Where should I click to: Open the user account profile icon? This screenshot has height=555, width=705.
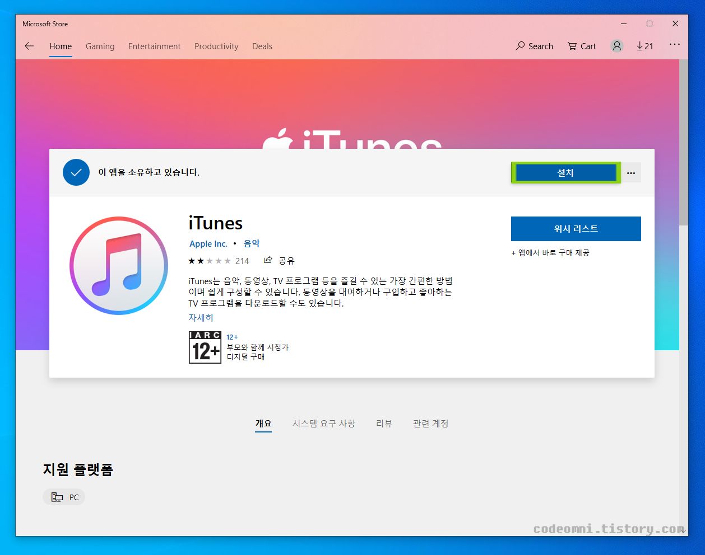pos(617,46)
